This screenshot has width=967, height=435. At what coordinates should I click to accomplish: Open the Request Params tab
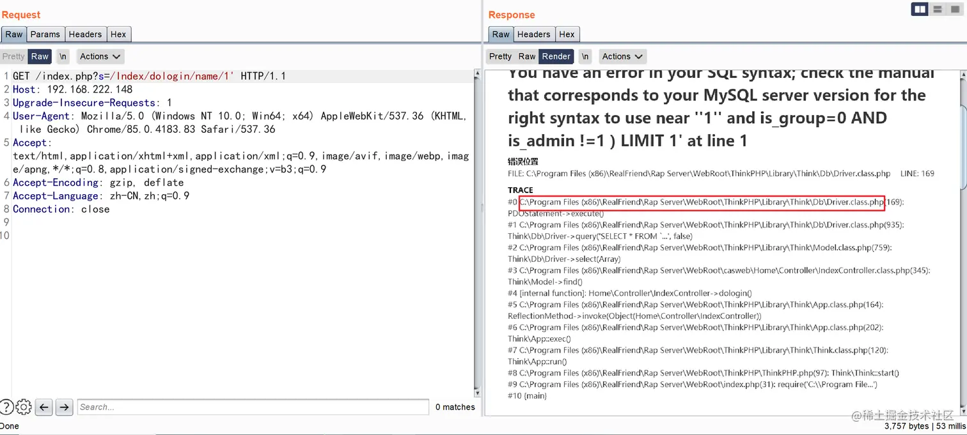45,34
